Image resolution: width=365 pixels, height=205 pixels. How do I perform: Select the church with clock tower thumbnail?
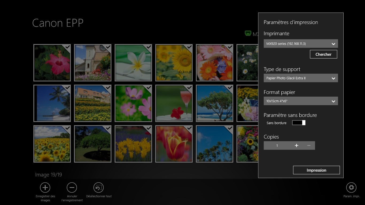[x=93, y=63]
